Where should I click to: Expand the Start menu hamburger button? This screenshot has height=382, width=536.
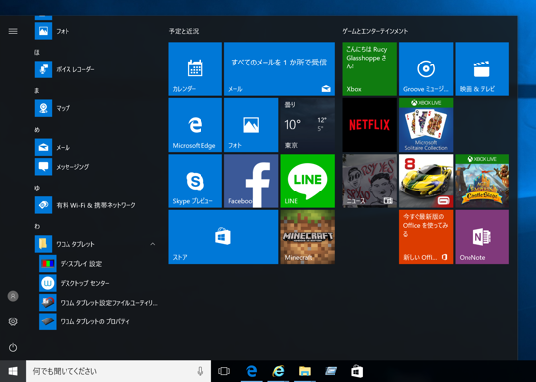[x=13, y=31]
